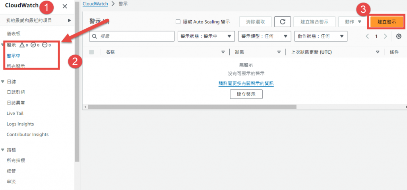Image resolution: width=407 pixels, height=190 pixels.
Task: Open 日誌群組 in sidebar
Action: 16,92
